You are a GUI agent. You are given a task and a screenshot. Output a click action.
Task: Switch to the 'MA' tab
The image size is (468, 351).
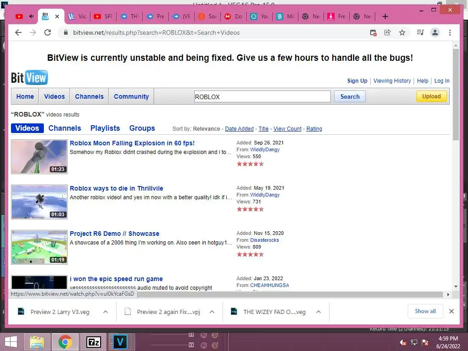[285, 16]
